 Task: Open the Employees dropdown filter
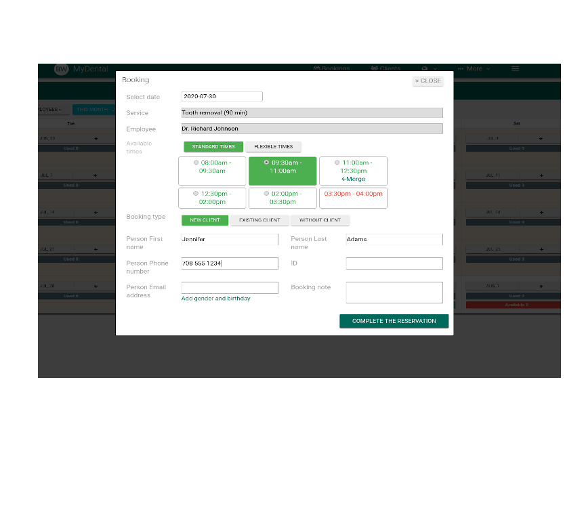(53, 109)
